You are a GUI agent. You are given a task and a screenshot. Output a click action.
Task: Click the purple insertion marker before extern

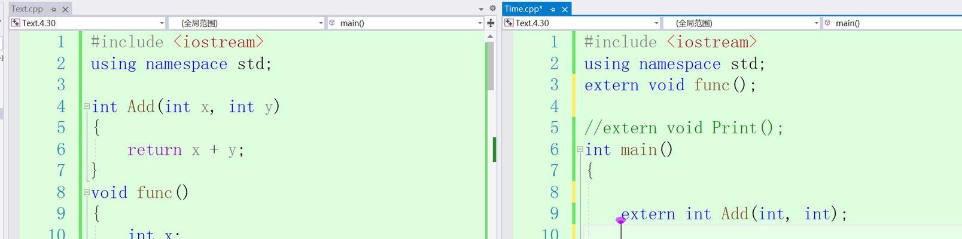click(x=620, y=220)
